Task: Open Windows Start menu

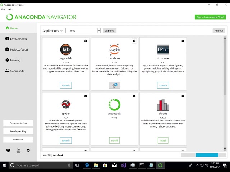Action: pyautogui.click(x=4, y=165)
